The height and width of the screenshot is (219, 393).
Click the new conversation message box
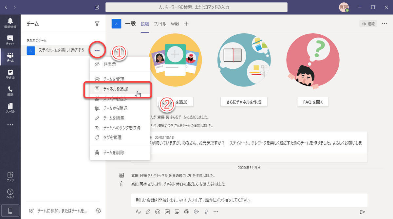(249, 200)
